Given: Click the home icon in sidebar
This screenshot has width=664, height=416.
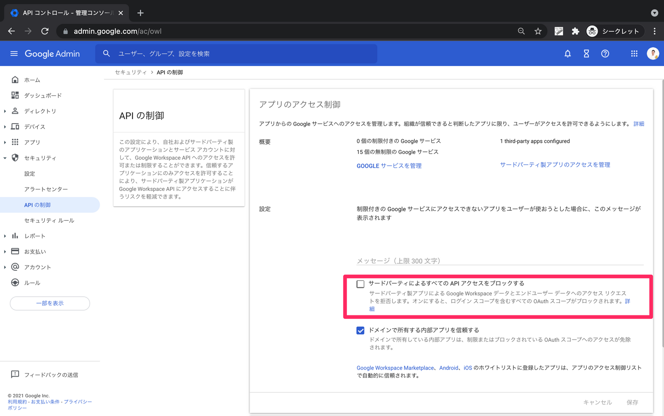Looking at the screenshot, I should tap(15, 80).
